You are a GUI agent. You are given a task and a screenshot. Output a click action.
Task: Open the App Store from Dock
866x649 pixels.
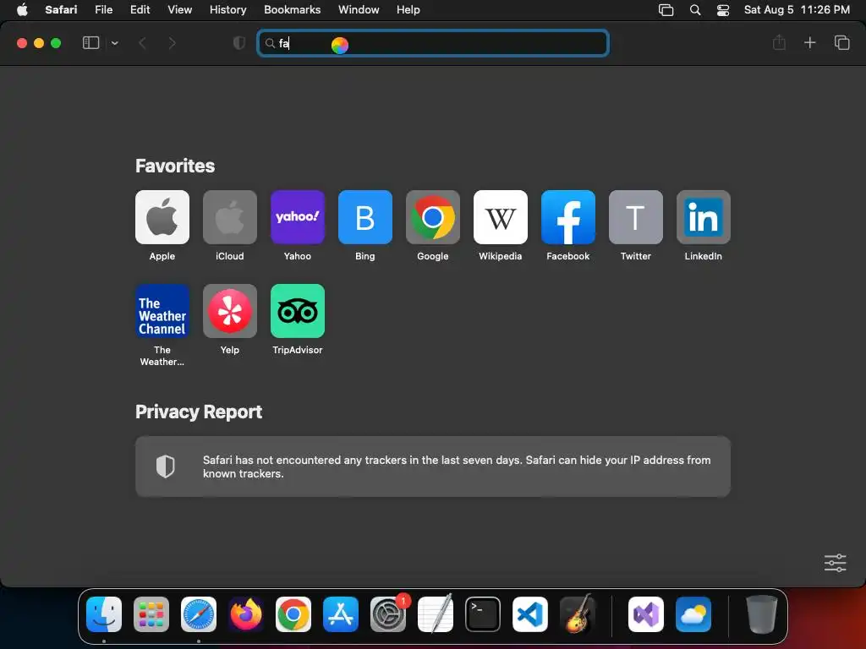tap(340, 614)
